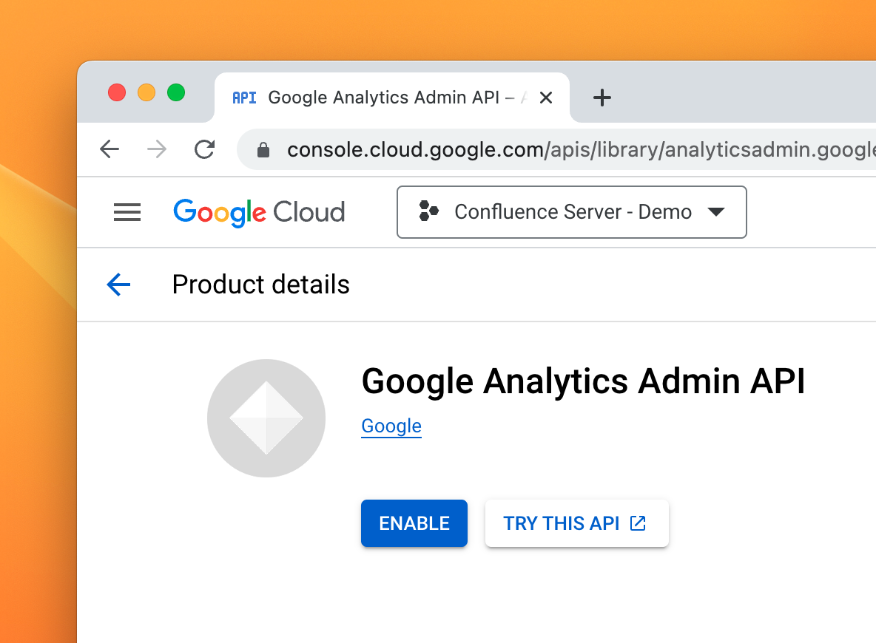
Task: Reload the current page
Action: [204, 150]
